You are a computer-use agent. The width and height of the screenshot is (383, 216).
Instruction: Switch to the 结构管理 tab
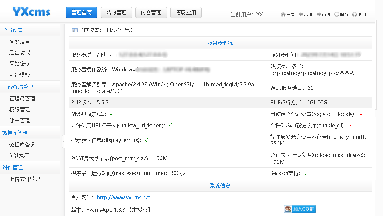coord(116,13)
